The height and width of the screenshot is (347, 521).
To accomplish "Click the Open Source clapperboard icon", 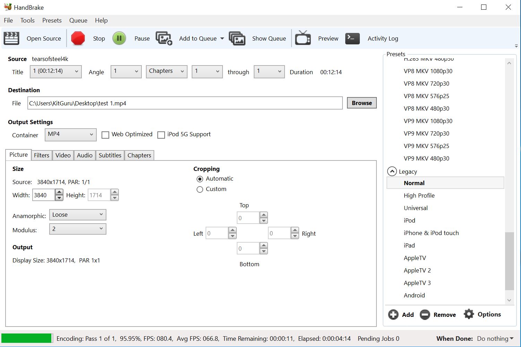I will 11,38.
